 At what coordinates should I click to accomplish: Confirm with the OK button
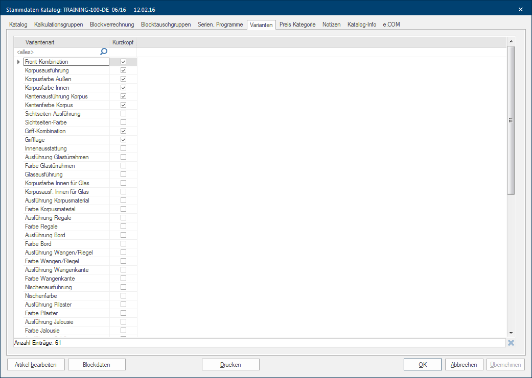[x=423, y=365]
